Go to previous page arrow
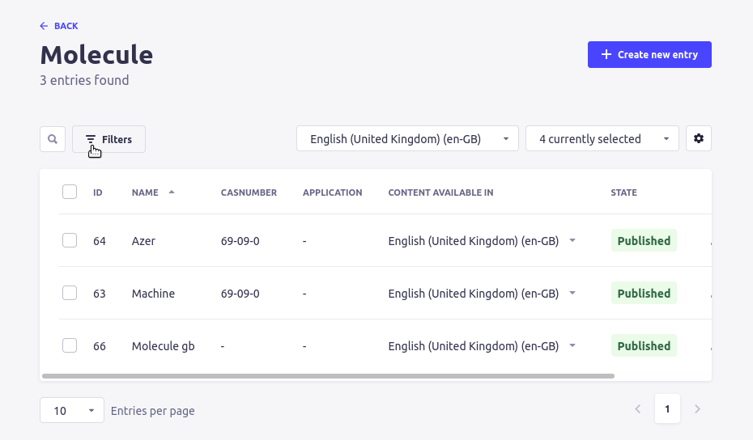 tap(638, 408)
